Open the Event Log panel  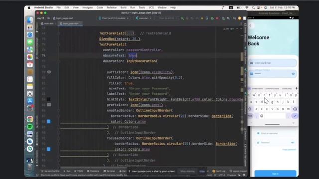point(219,171)
